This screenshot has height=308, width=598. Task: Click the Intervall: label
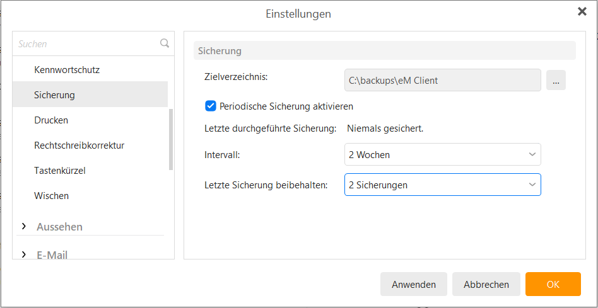[222, 155]
